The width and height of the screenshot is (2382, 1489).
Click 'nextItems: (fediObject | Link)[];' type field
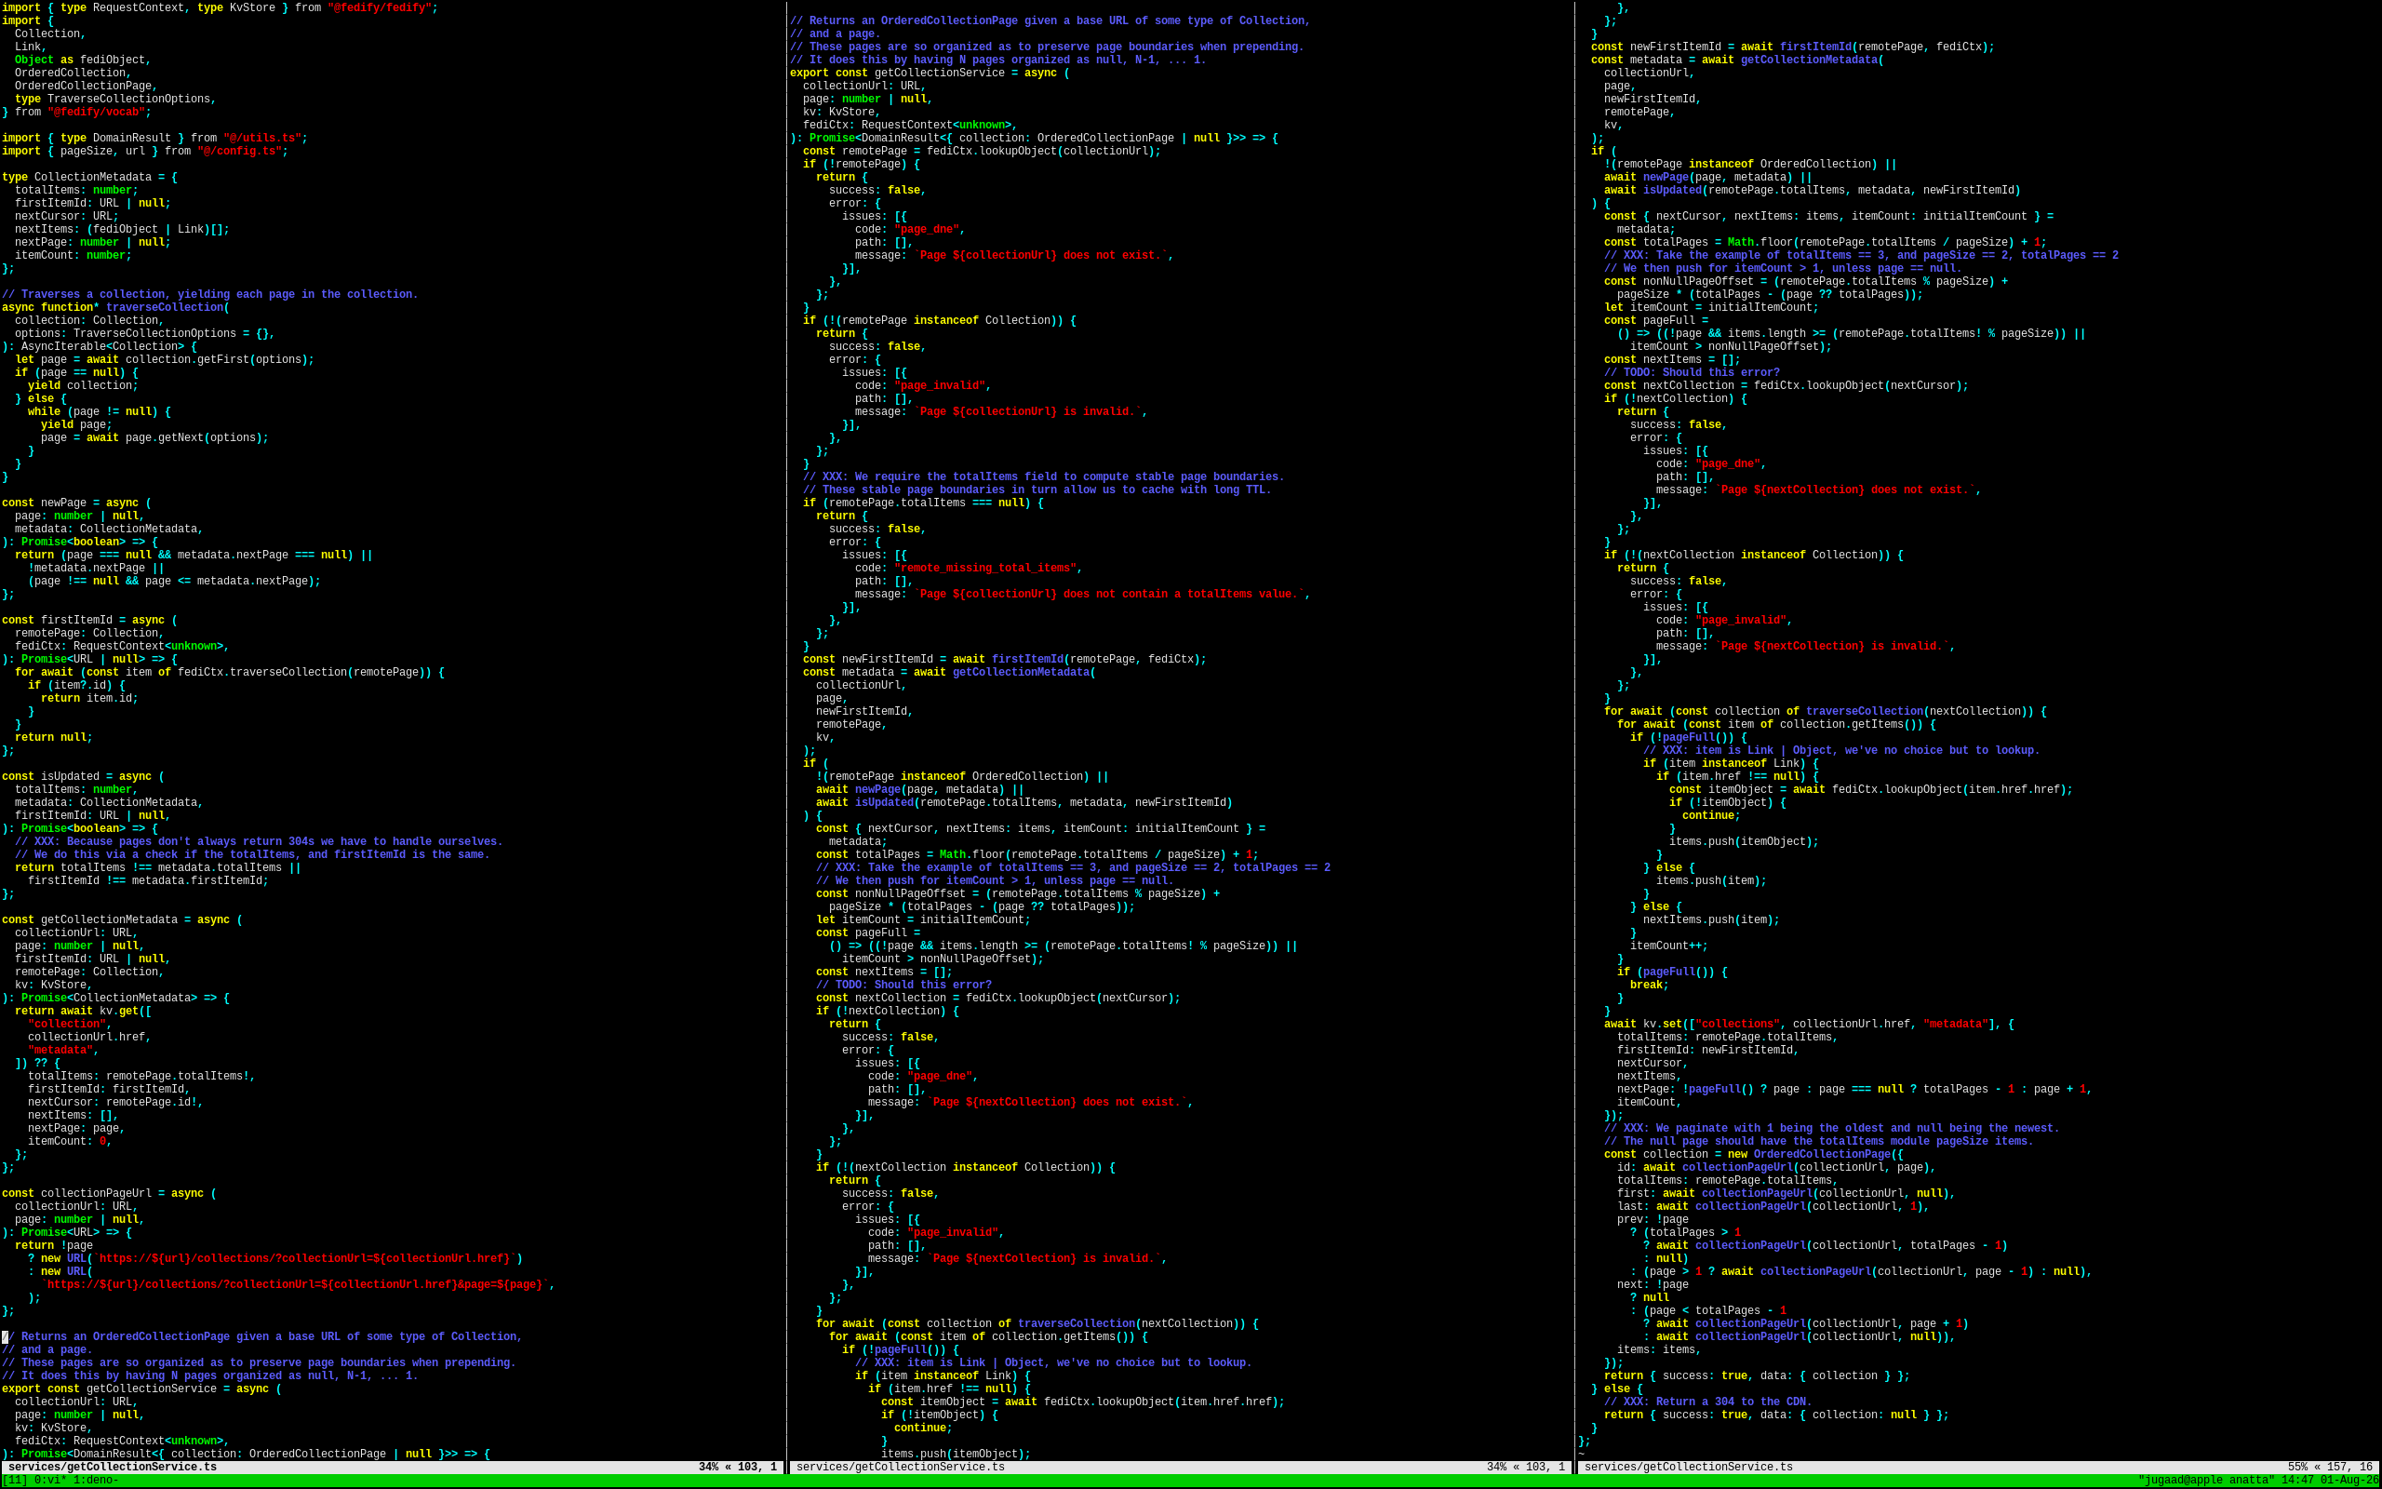122,230
